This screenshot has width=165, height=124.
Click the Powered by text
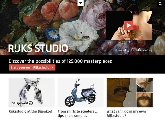[x=122, y=50]
